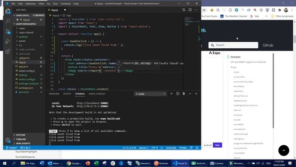Open the Chrome profile avatar

point(286,10)
